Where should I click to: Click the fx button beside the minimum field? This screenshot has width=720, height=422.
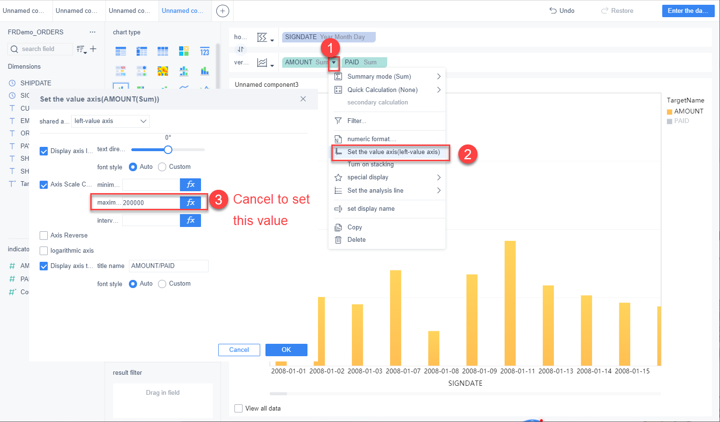tap(191, 185)
